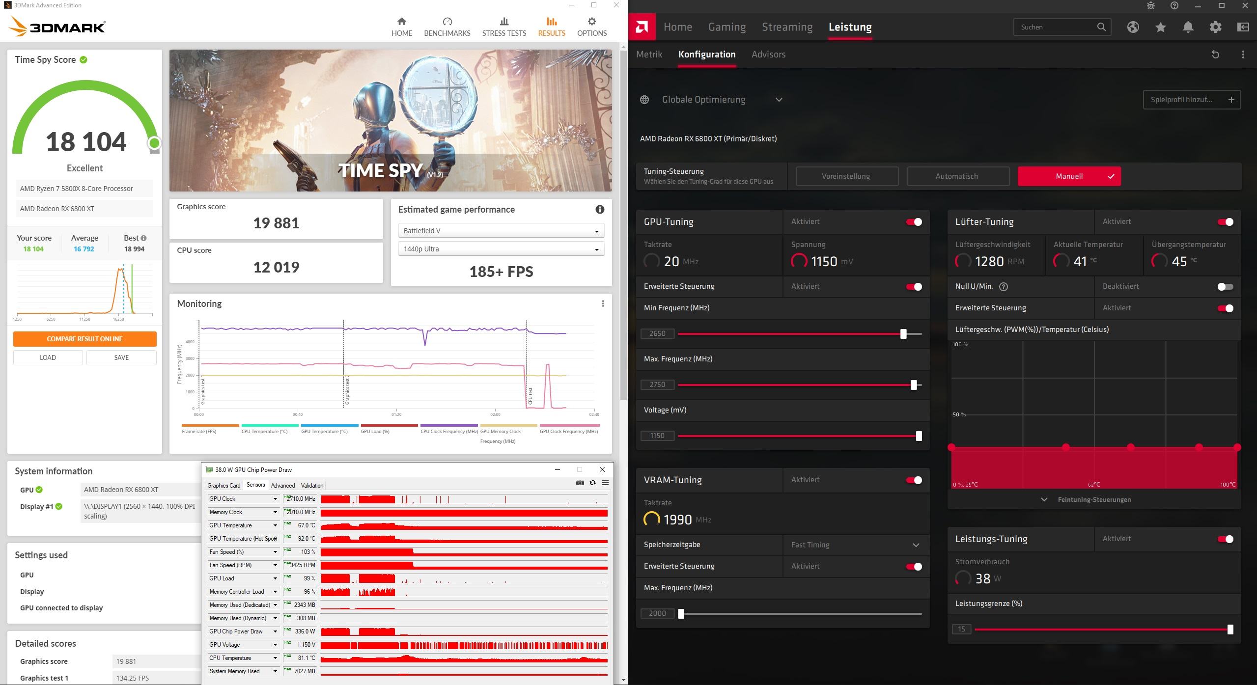The height and width of the screenshot is (685, 1257).
Task: Toggle the Lüfter-Tuning Aktiviert switch
Action: tap(1226, 222)
